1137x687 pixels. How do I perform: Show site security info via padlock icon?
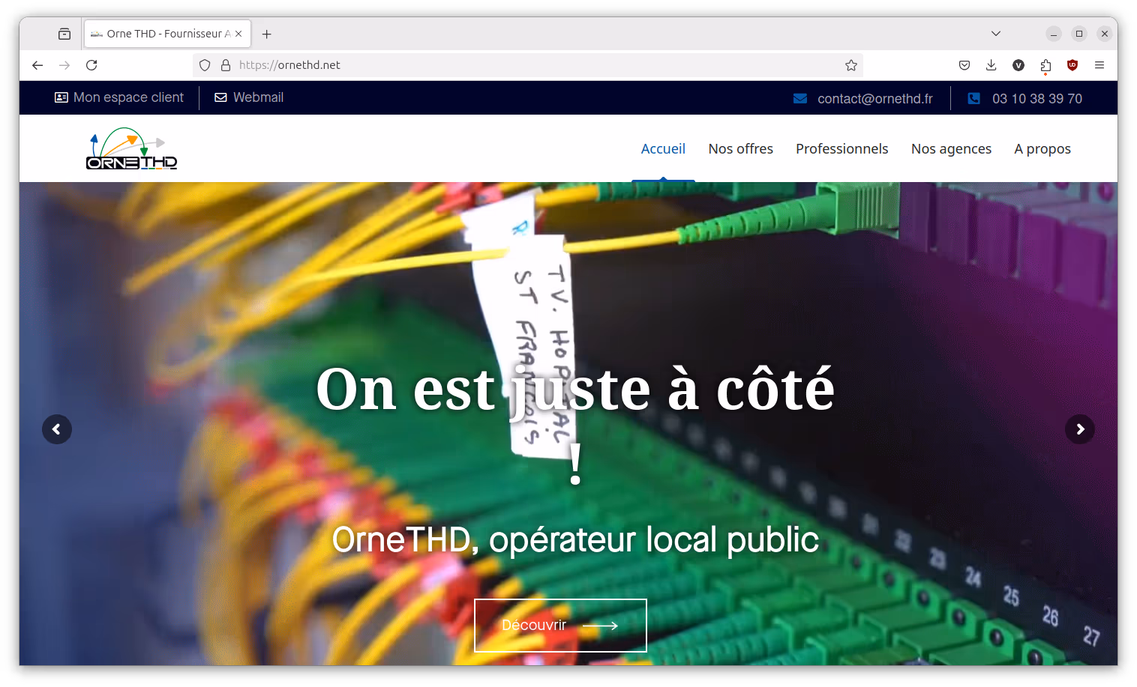pyautogui.click(x=226, y=65)
